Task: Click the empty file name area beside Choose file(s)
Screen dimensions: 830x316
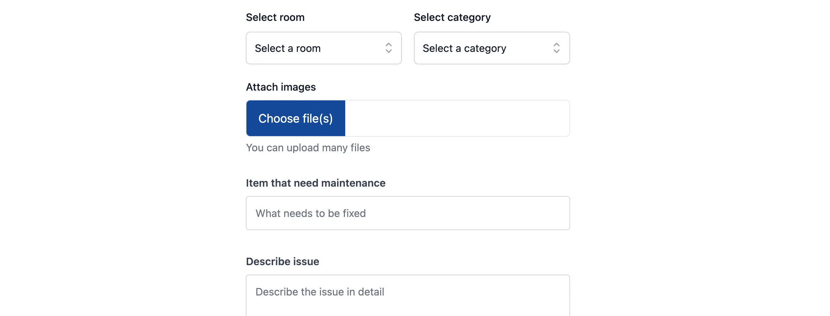Action: tap(457, 118)
